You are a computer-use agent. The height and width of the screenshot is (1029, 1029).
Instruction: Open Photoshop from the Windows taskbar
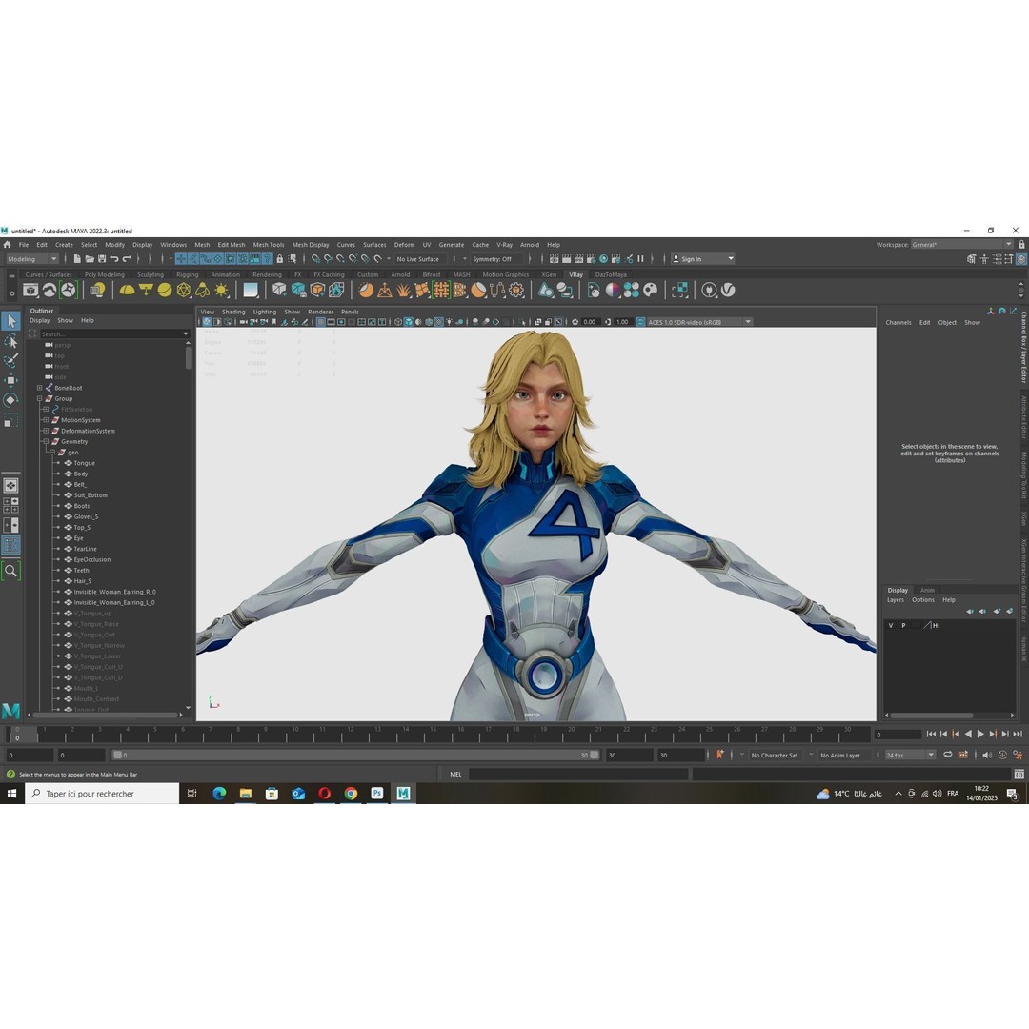(x=376, y=794)
